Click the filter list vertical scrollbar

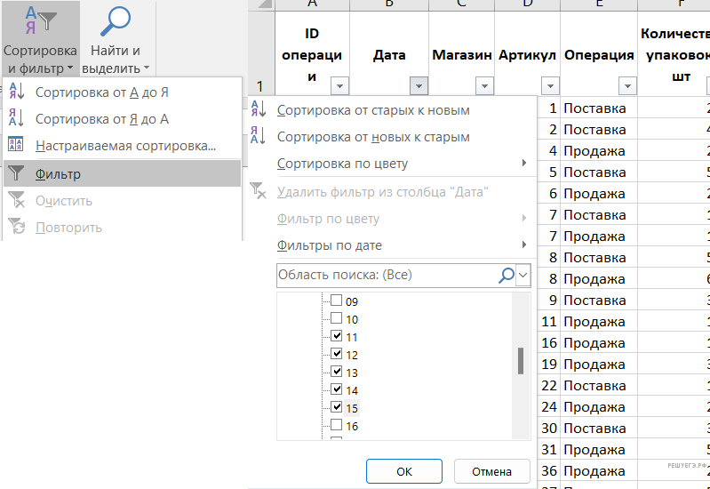521,360
